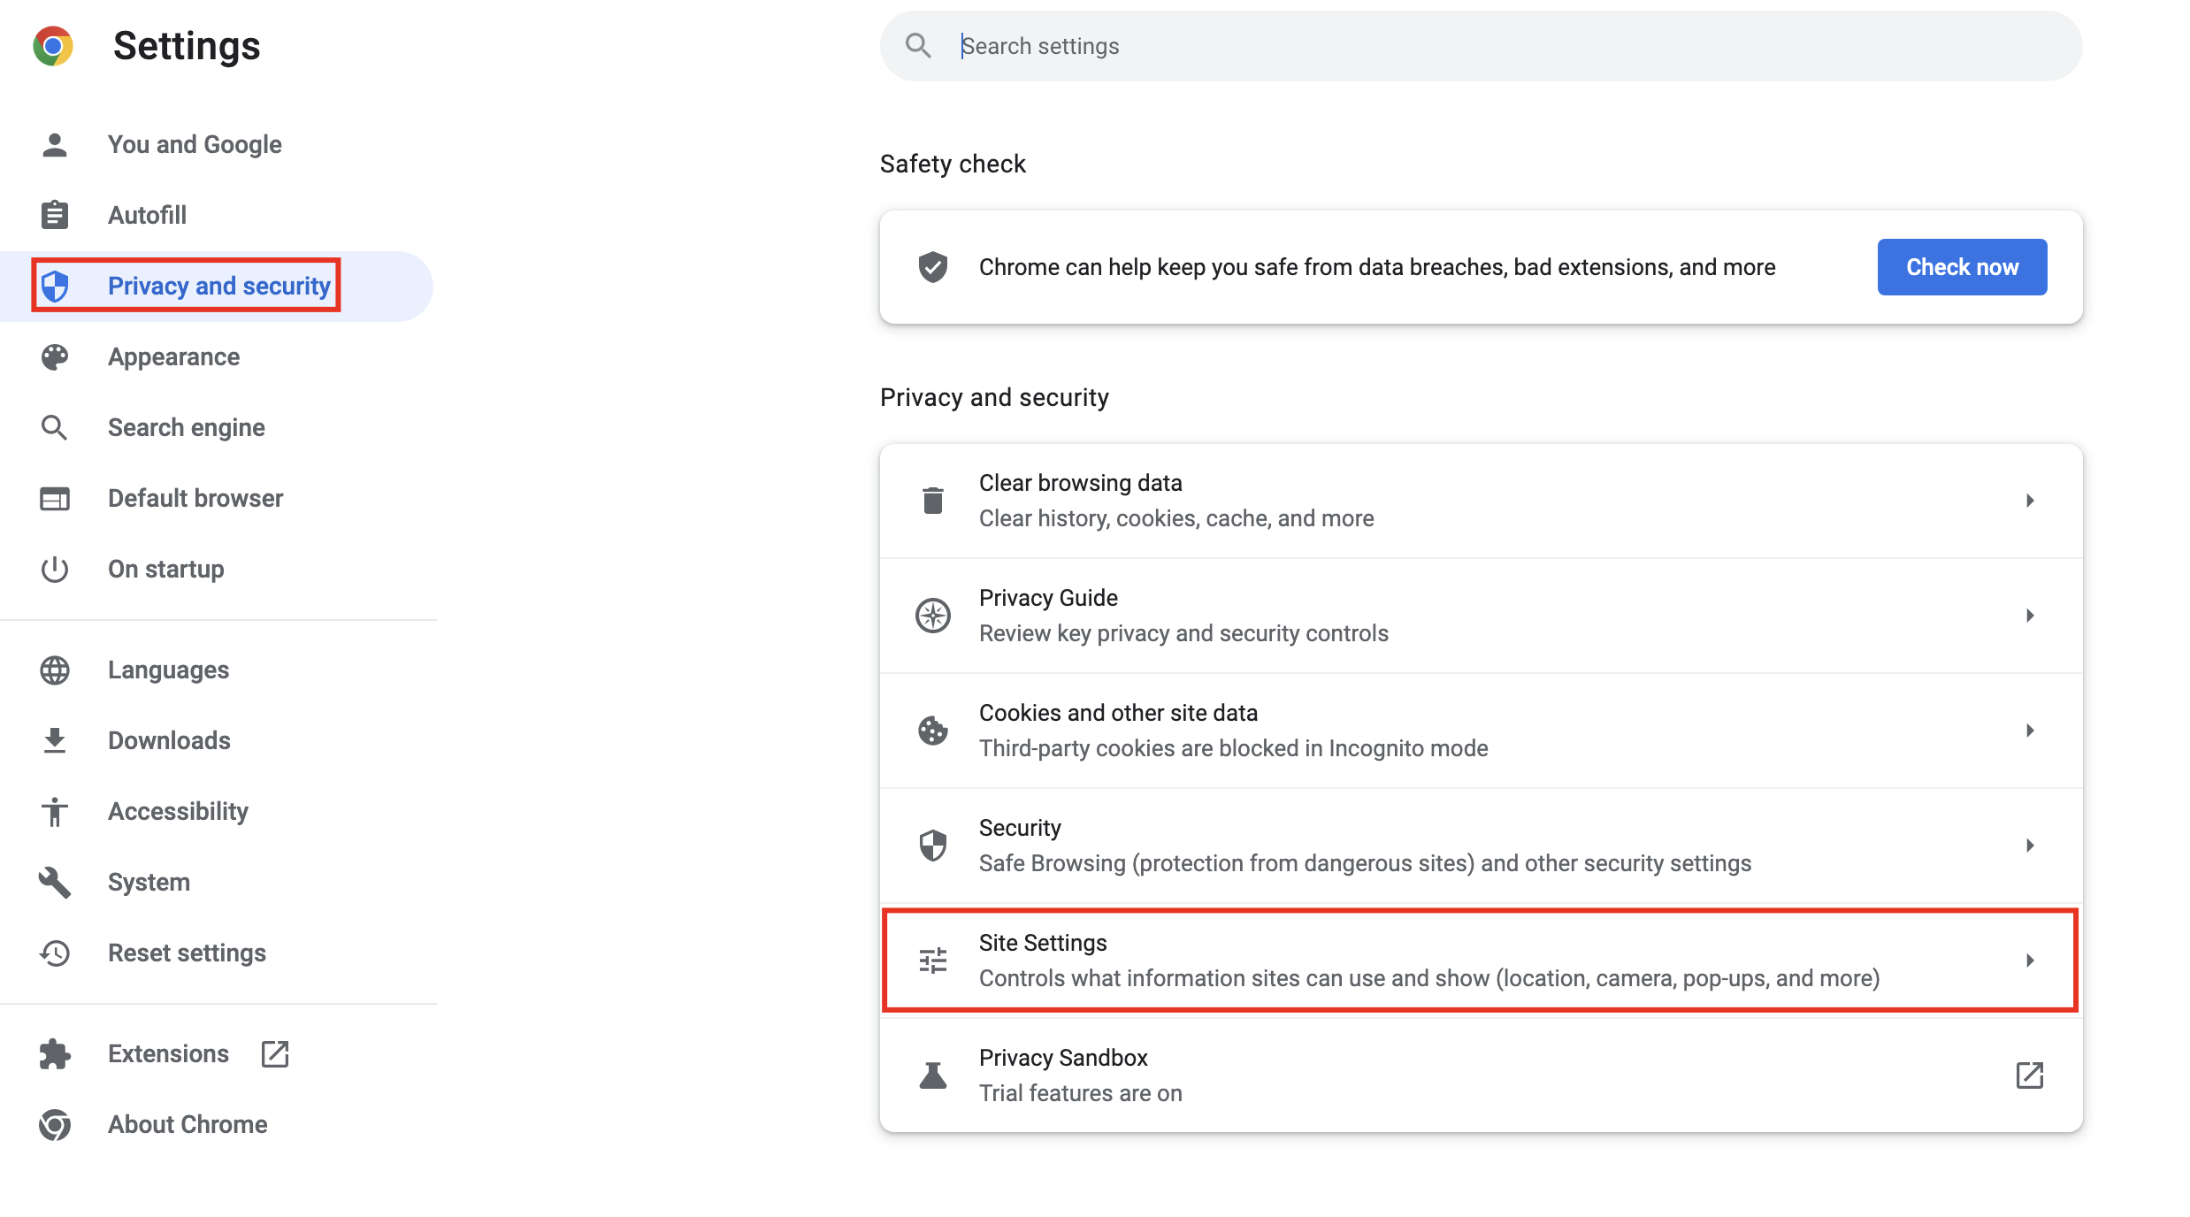Click the Autofill clipboard icon
This screenshot has width=2190, height=1217.
[x=54, y=214]
